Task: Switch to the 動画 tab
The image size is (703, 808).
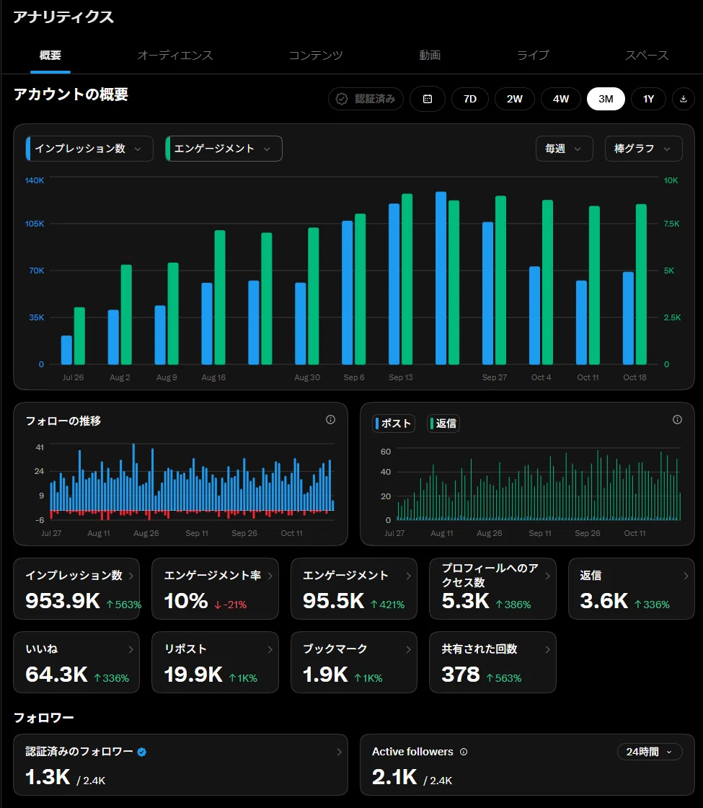Action: click(430, 55)
